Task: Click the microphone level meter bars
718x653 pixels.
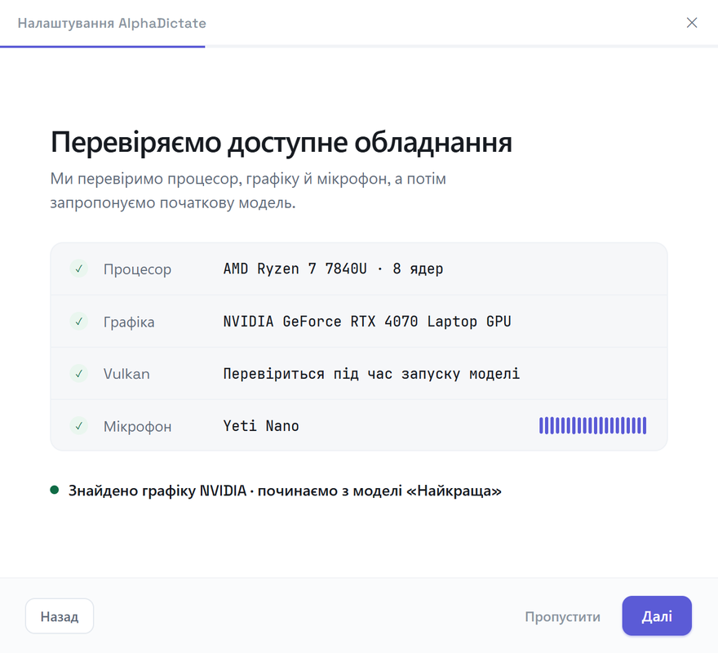Action: tap(592, 426)
